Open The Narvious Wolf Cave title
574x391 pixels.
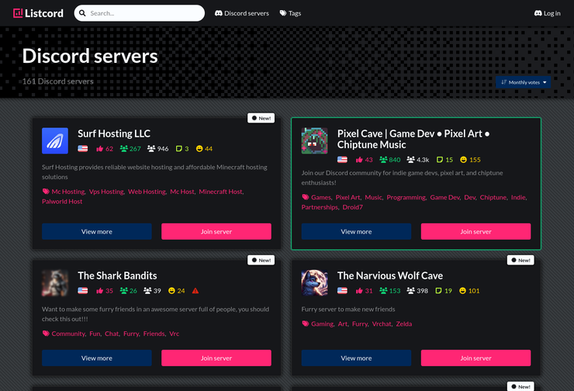click(390, 275)
